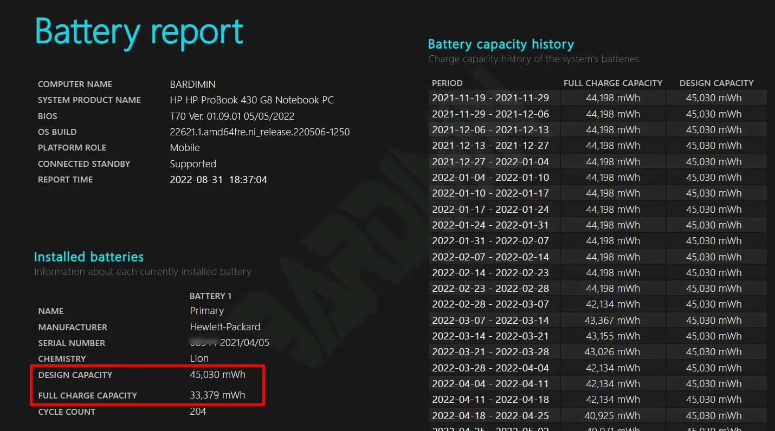Select the Connected Standby "Supported" value
This screenshot has height=431, width=775.
click(x=193, y=164)
